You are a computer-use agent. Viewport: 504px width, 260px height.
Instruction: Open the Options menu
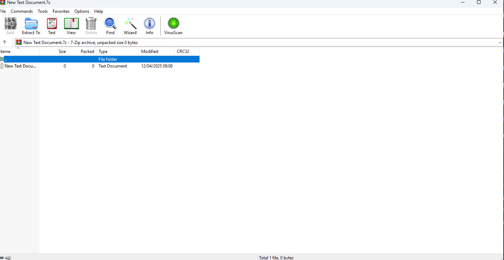pos(82,11)
